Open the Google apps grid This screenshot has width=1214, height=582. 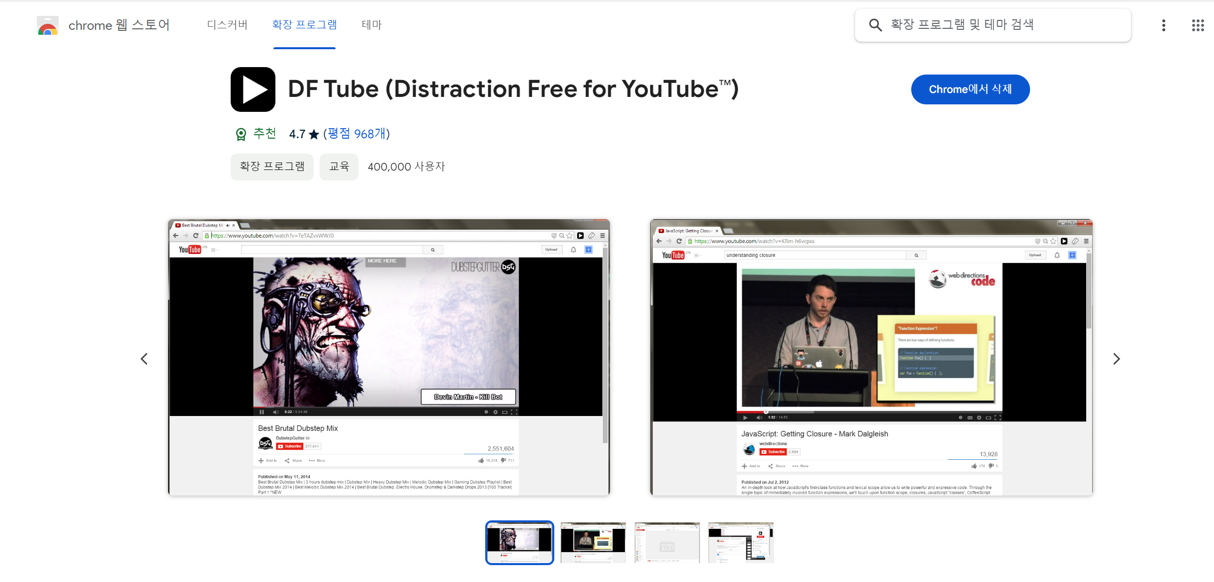click(1198, 25)
